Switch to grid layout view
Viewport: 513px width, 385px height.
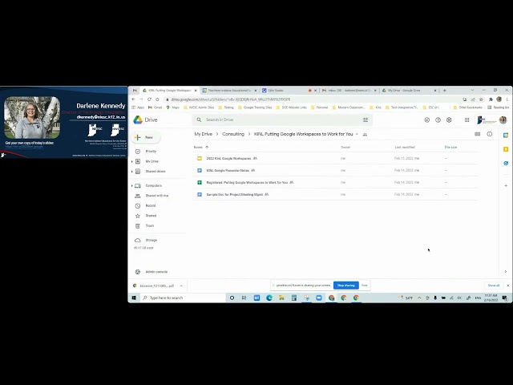point(478,134)
